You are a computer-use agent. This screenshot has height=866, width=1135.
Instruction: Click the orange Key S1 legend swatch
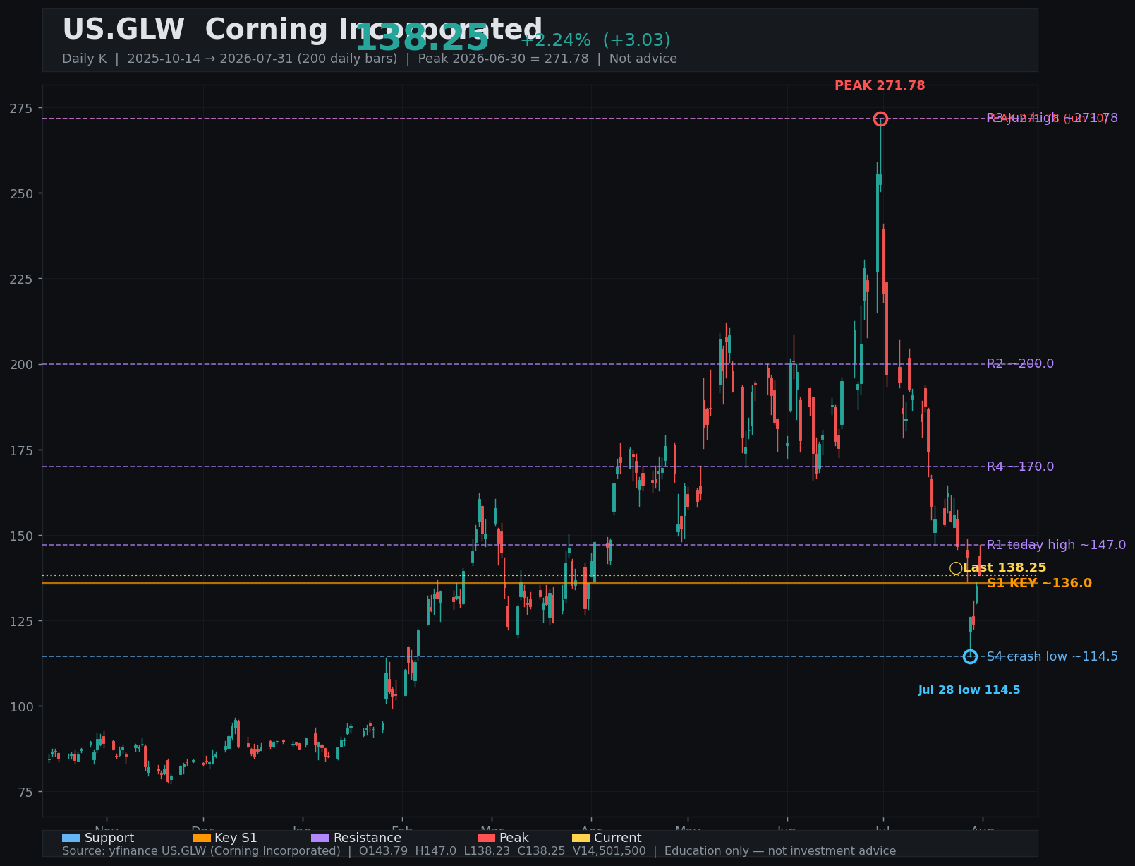pos(202,838)
